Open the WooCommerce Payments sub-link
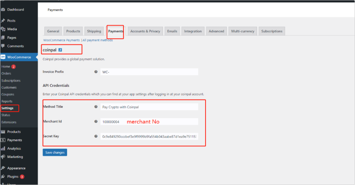The image size is (355, 185). click(x=61, y=40)
